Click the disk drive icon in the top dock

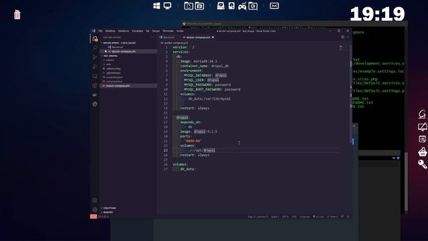tap(221, 6)
